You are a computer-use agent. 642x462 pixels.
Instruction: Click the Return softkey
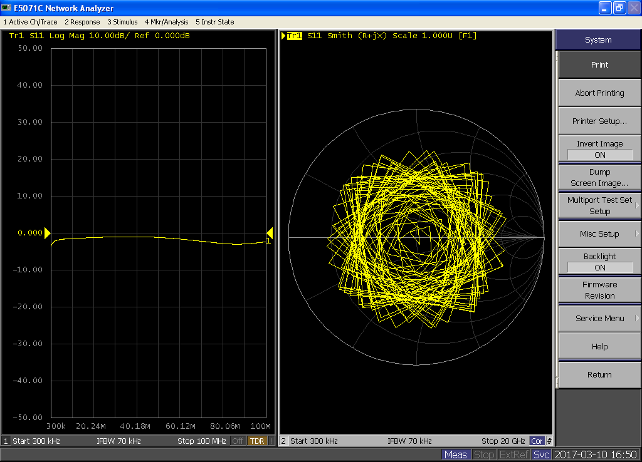point(599,374)
